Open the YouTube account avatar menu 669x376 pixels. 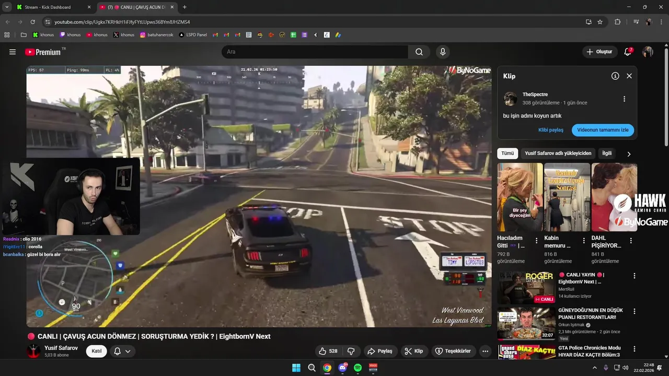click(648, 52)
